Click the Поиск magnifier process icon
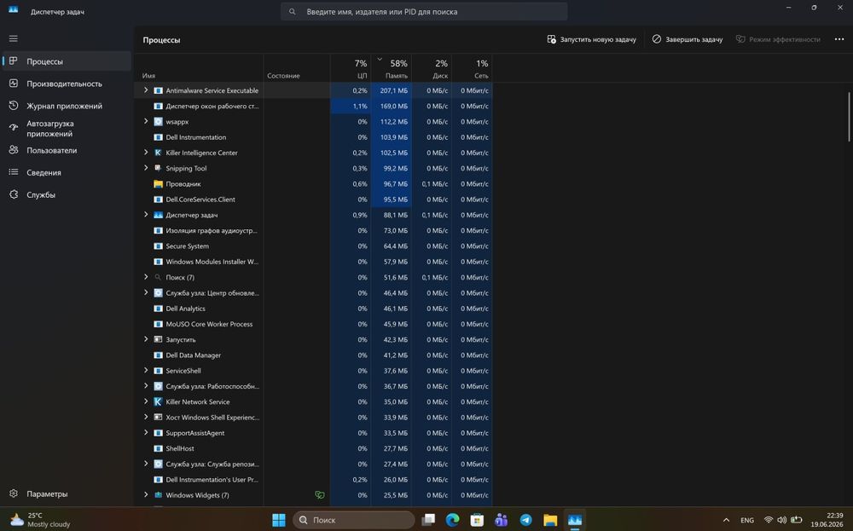The image size is (853, 531). click(159, 277)
